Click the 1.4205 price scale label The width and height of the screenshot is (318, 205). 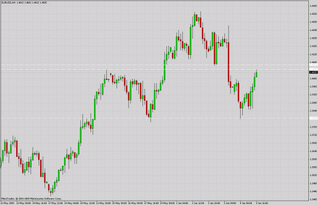pyautogui.click(x=313, y=38)
